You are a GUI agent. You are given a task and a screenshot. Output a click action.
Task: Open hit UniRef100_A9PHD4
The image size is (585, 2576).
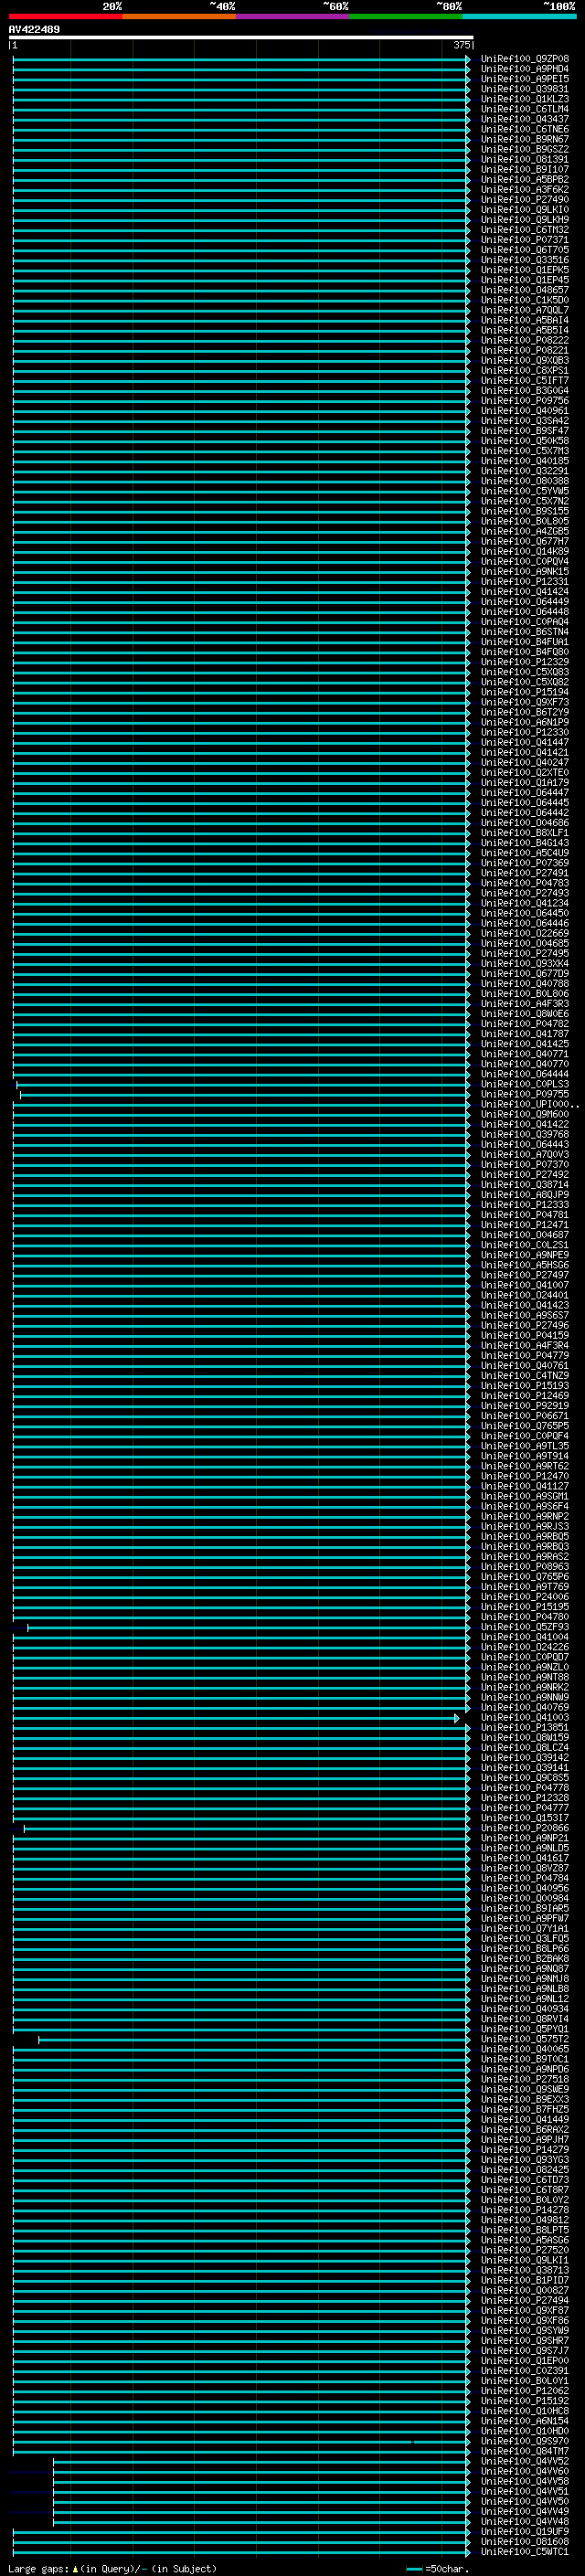point(524,69)
